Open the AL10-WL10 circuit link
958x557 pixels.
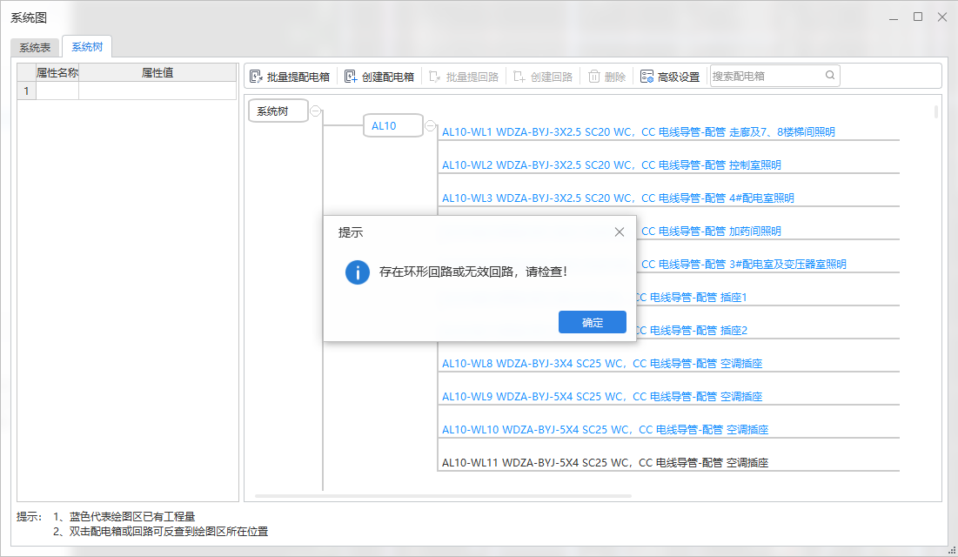coord(606,428)
